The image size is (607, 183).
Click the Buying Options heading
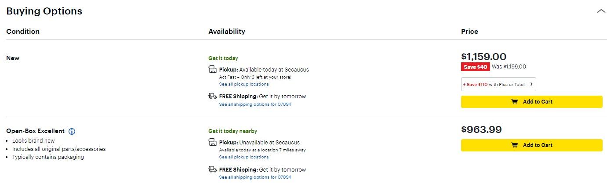[44, 11]
